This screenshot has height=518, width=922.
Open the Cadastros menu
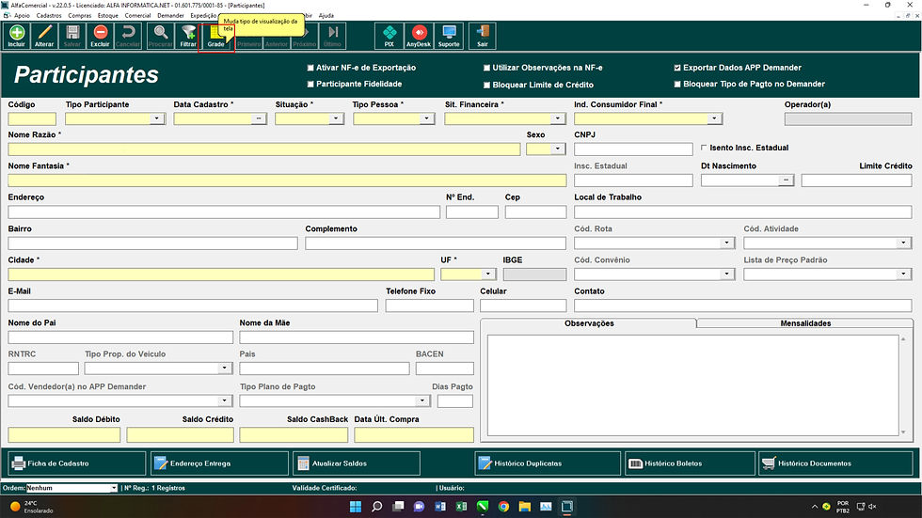pos(49,15)
